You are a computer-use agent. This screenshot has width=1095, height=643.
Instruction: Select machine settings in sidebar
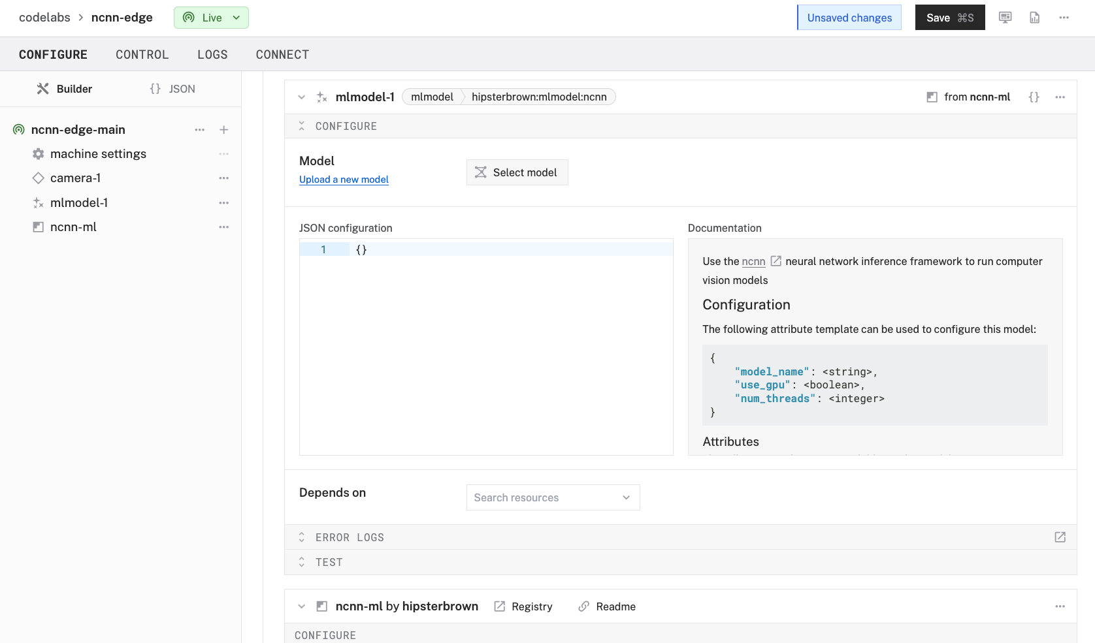tap(98, 154)
